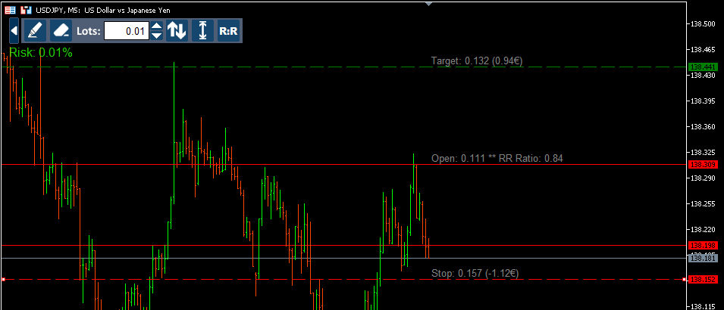Select the eraser tool

61,31
